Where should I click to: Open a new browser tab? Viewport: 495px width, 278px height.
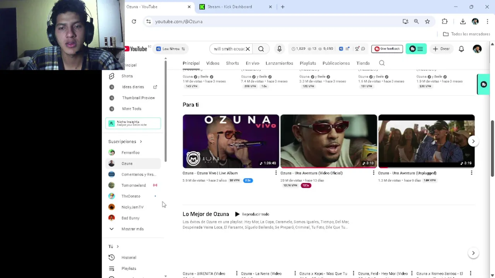[283, 7]
